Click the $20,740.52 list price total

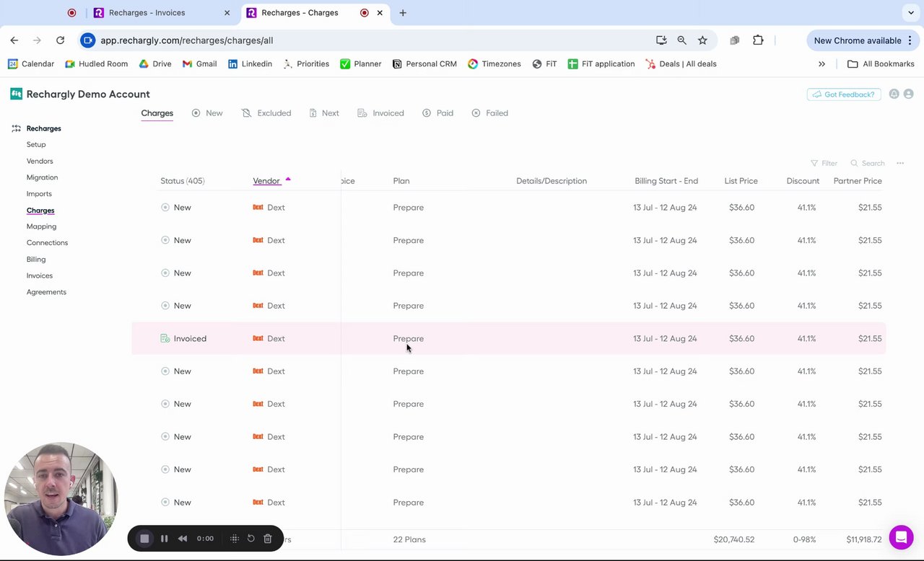pos(733,539)
